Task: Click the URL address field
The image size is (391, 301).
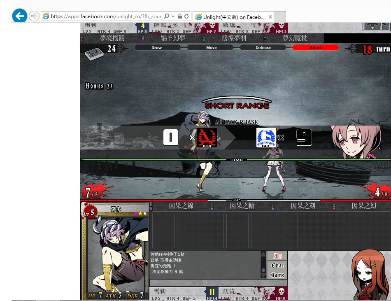Action: [x=106, y=16]
